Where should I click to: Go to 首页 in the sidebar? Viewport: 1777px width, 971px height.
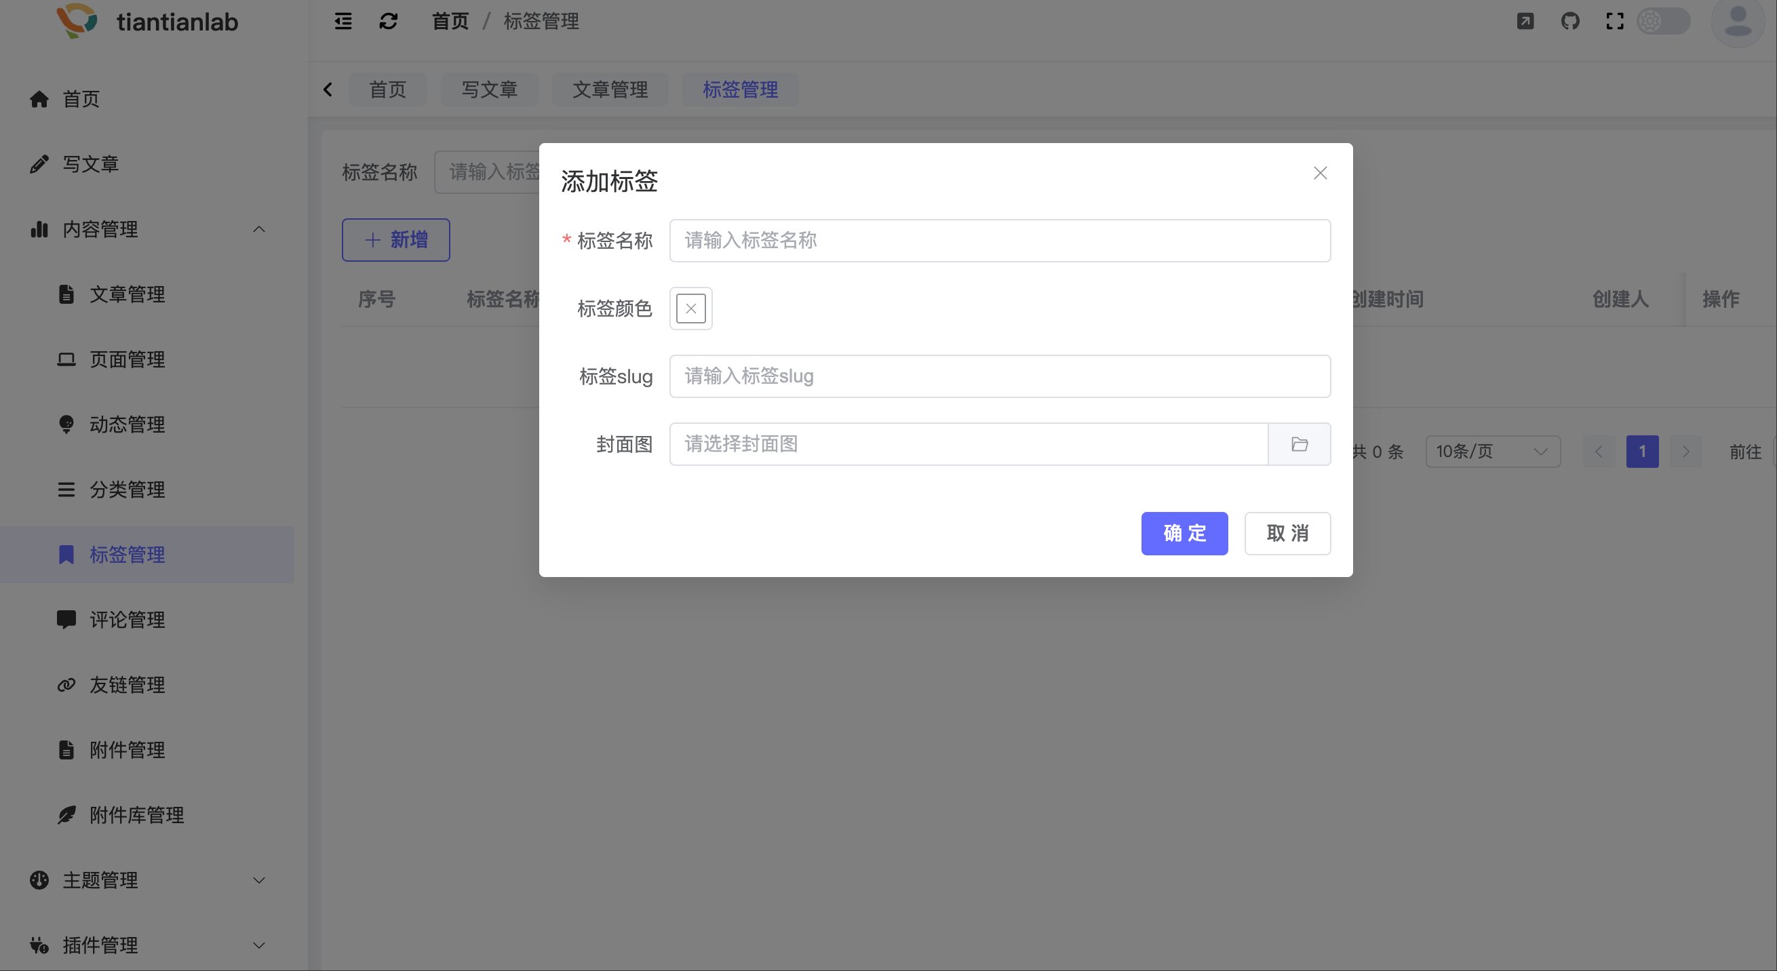(x=148, y=98)
